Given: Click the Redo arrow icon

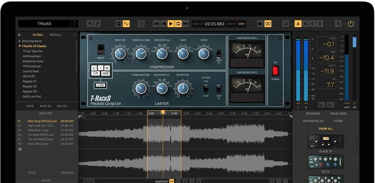Looking at the screenshot, I should (x=98, y=24).
